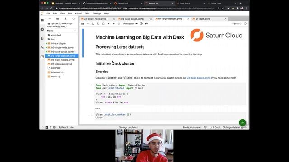Expand the collapsed cell ellipsis
The height and width of the screenshot is (162, 289).
tap(98, 108)
